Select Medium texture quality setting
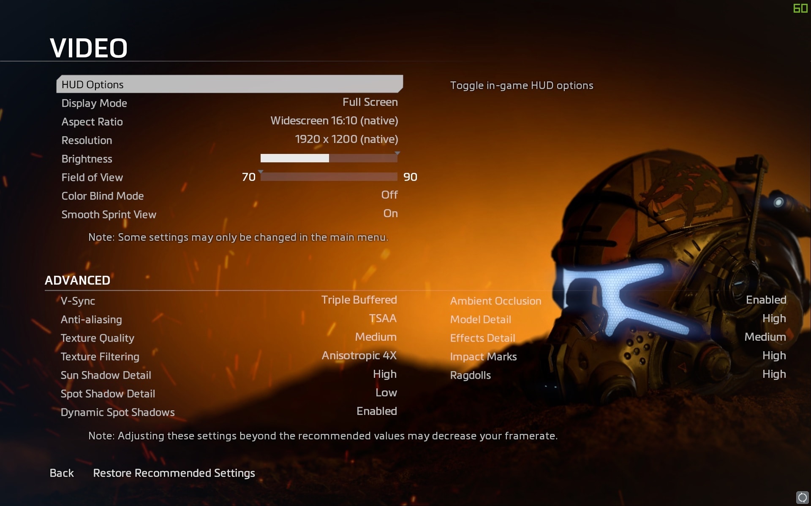This screenshot has height=506, width=811. coord(376,337)
